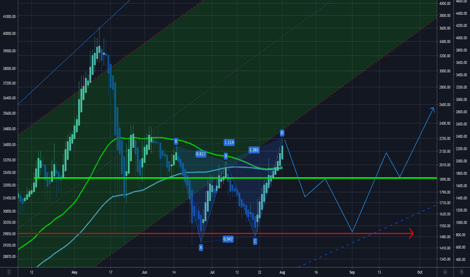The image size is (470, 277).
Task: Click the 29350.00 price label on the left axis
Action: pyautogui.click(x=9, y=245)
